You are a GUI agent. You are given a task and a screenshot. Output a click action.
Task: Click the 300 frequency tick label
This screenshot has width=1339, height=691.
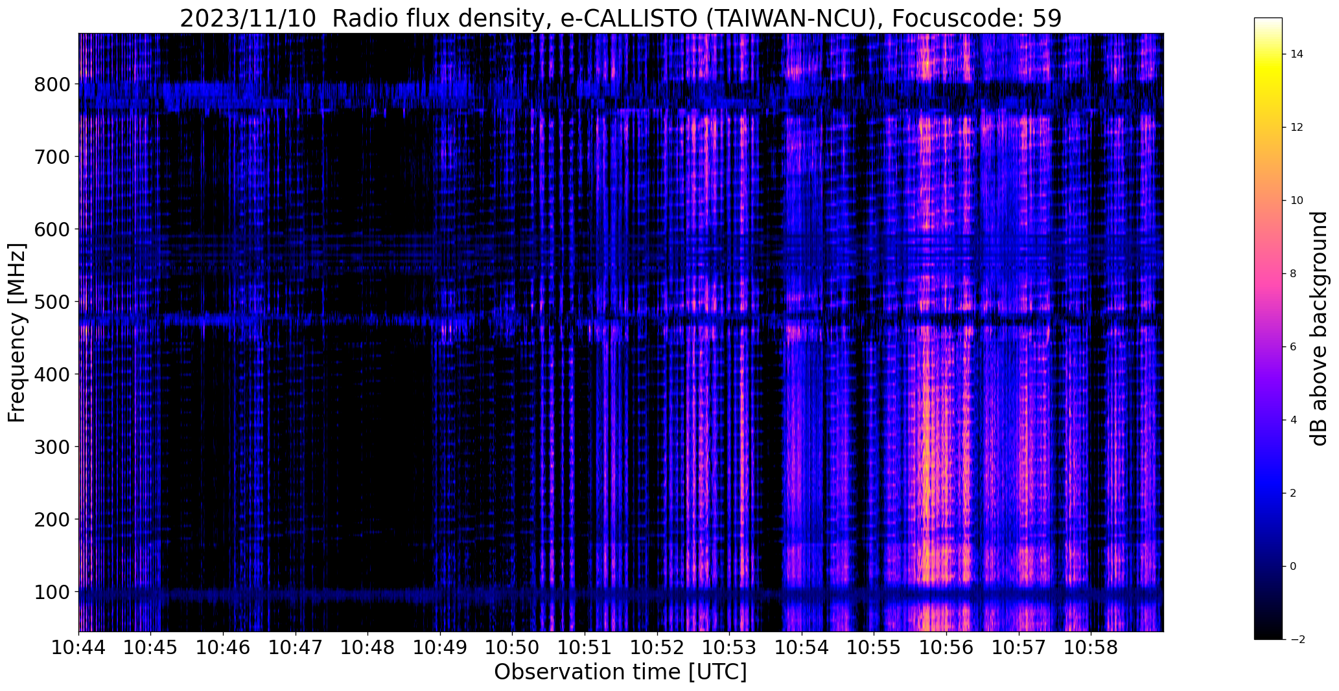[x=51, y=447]
